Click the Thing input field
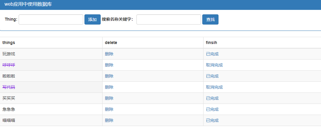This screenshot has height=135, width=321. tap(51, 19)
